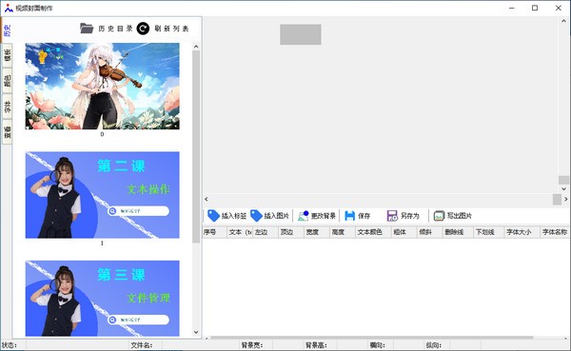Click the 写出图片 export icon

(x=439, y=216)
